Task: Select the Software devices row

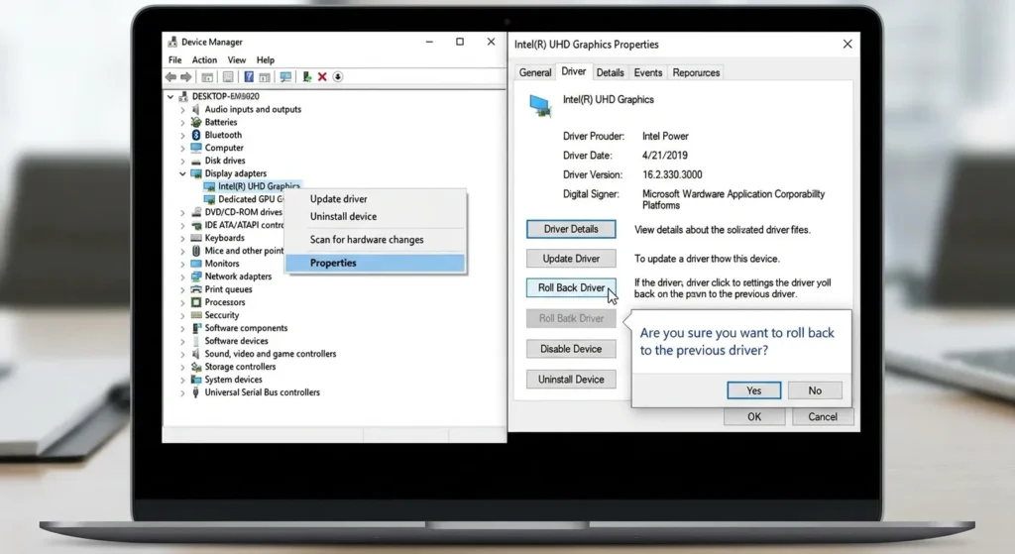Action: click(x=229, y=341)
